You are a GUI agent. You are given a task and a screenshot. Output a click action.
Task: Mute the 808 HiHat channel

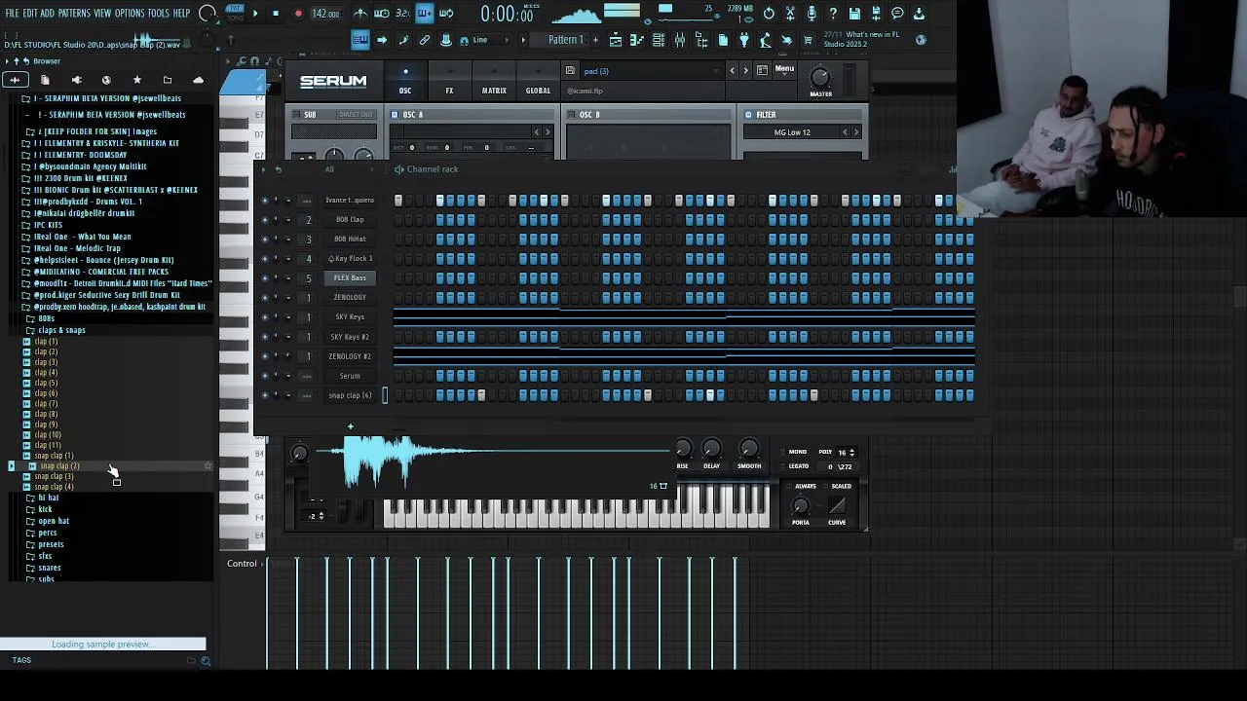(x=264, y=240)
